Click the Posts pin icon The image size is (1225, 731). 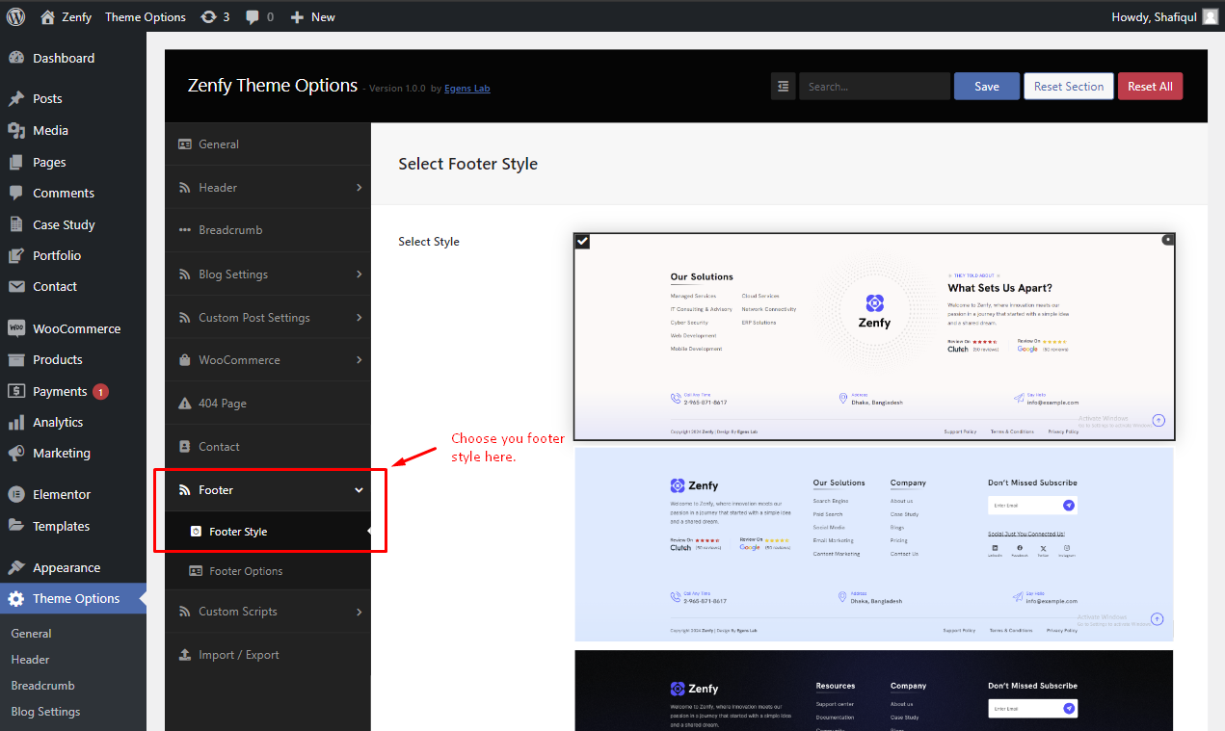(x=16, y=98)
